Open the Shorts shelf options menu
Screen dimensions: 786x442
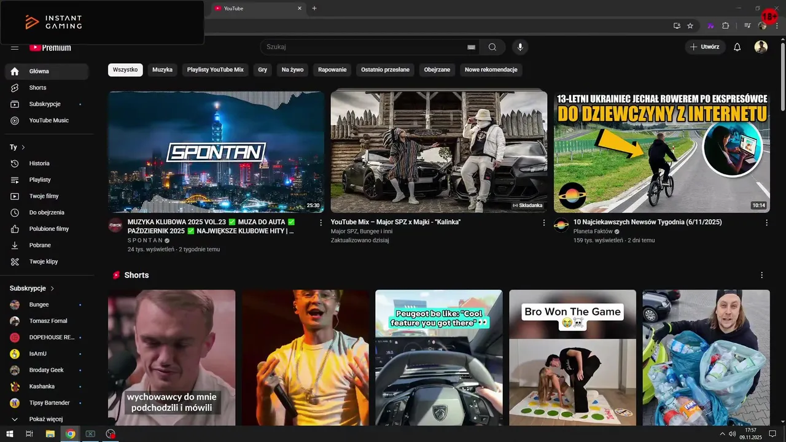(x=762, y=275)
